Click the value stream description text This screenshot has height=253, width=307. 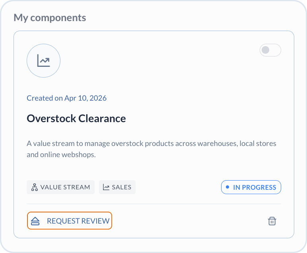(152, 149)
